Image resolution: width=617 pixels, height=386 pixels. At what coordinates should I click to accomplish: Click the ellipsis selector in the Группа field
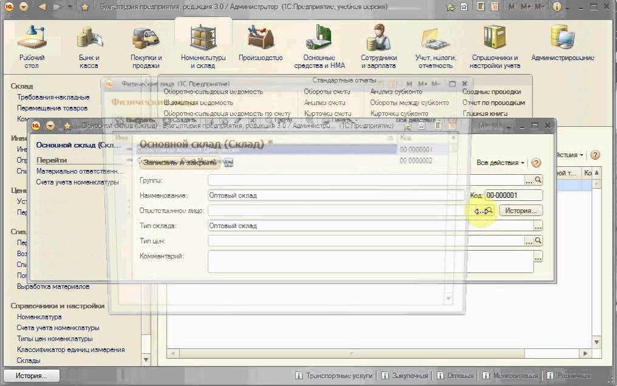pyautogui.click(x=529, y=180)
